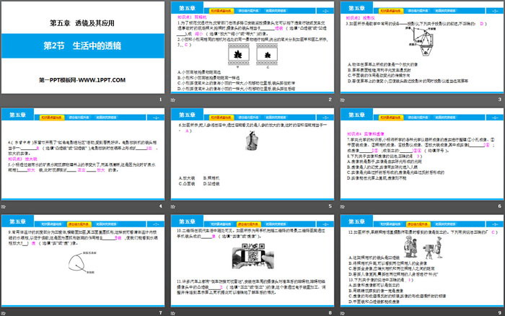Click the animation star icon under slide 3

(343, 100)
